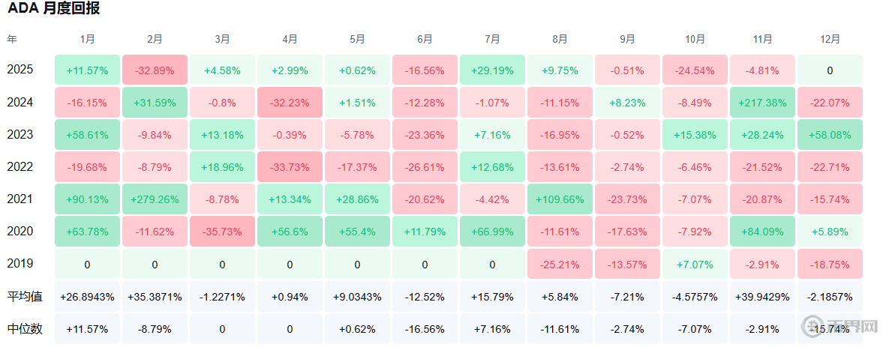This screenshot has height=347, width=886.
Task: Select the 12月 column header
Action: 830,39
